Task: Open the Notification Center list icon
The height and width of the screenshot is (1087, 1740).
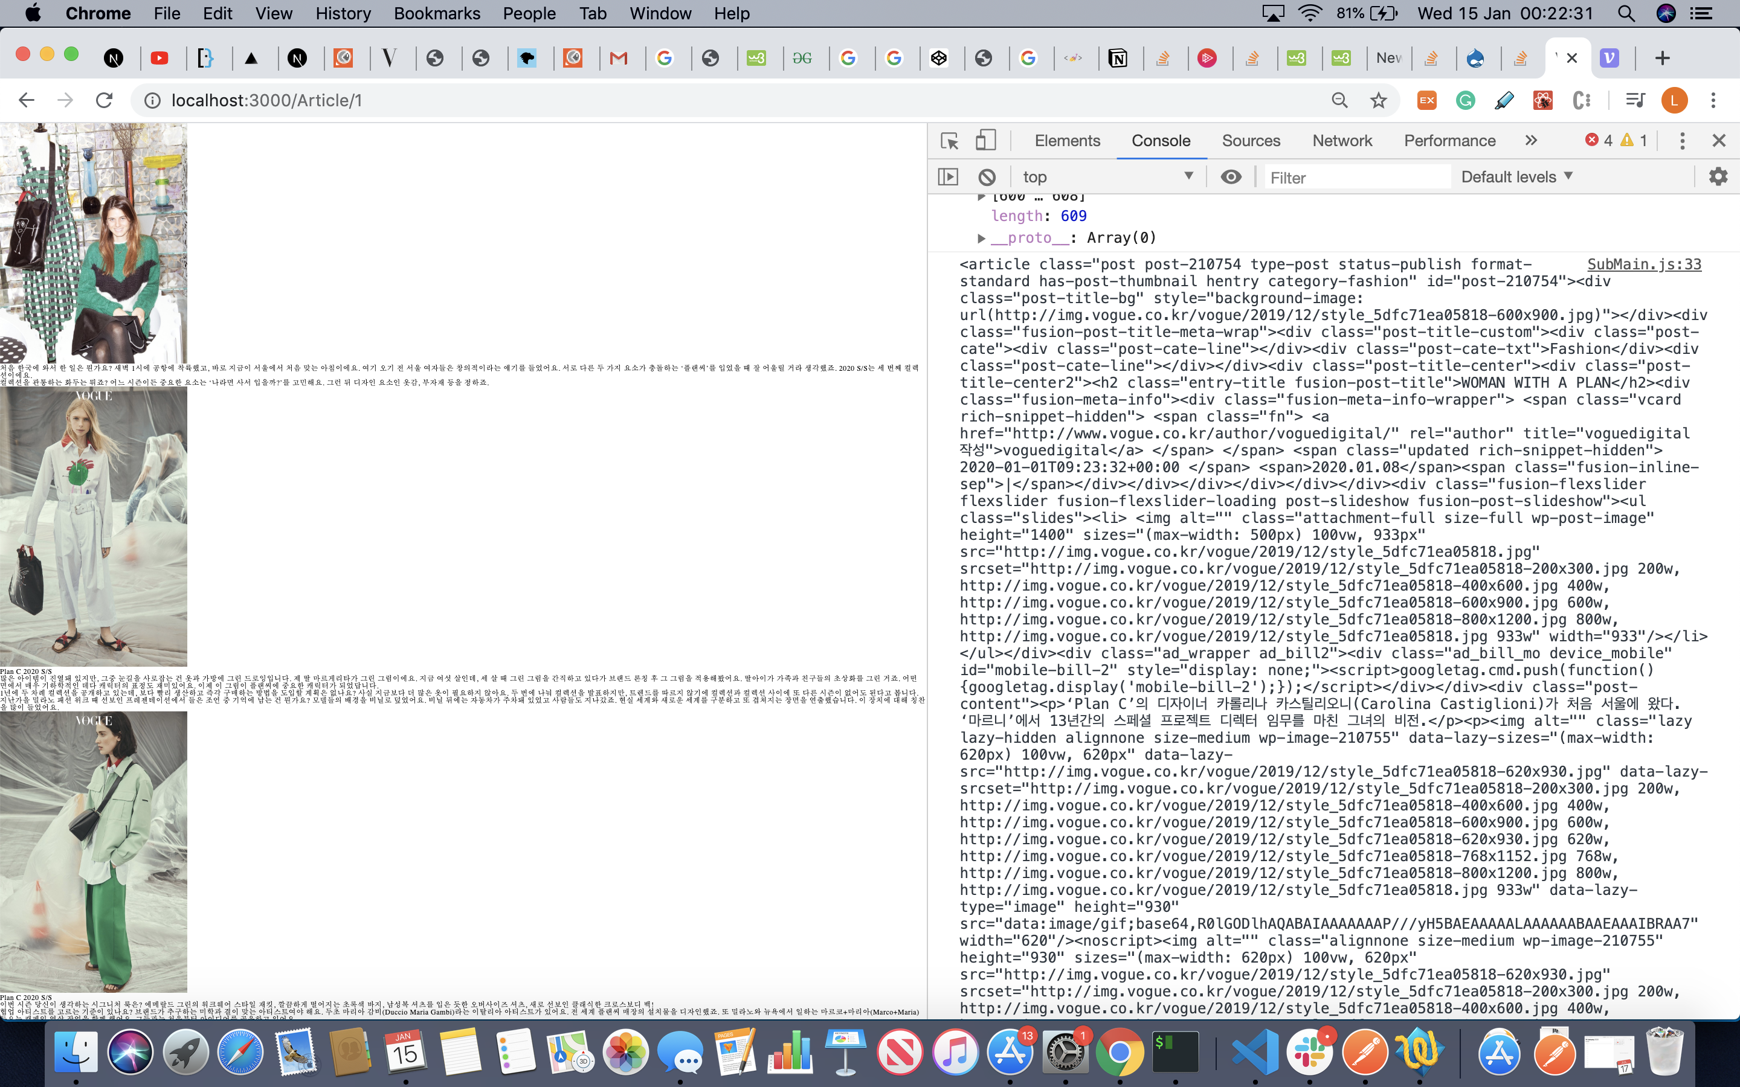Action: coord(1701,13)
